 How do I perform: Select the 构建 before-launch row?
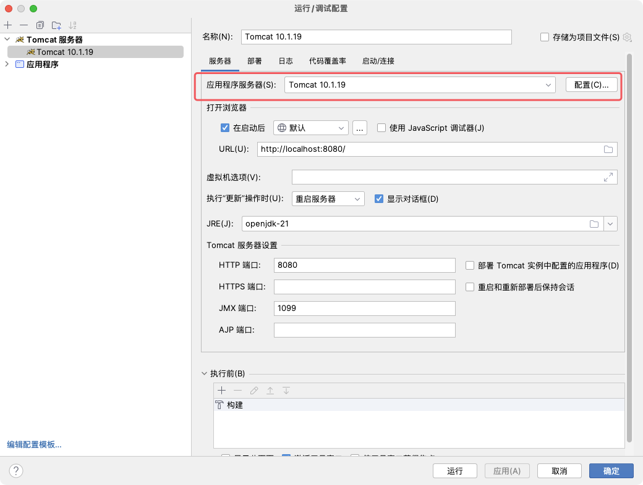coord(419,405)
